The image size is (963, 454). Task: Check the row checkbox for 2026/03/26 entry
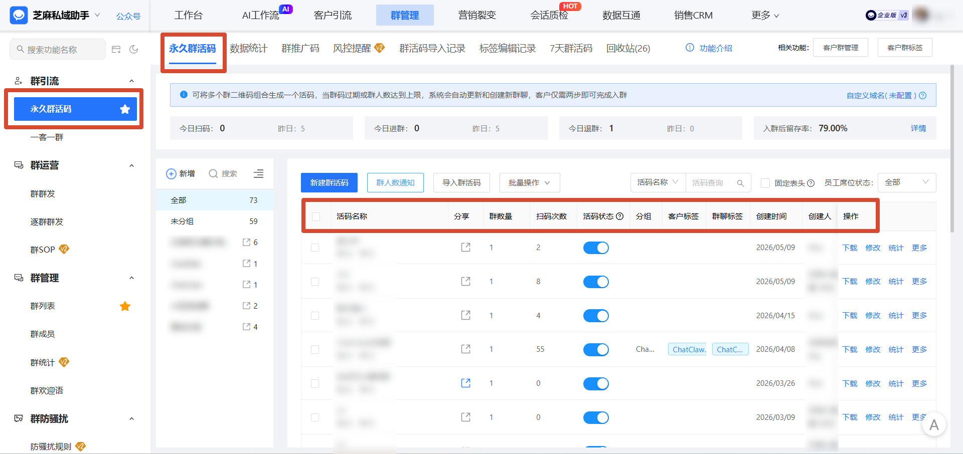point(315,383)
